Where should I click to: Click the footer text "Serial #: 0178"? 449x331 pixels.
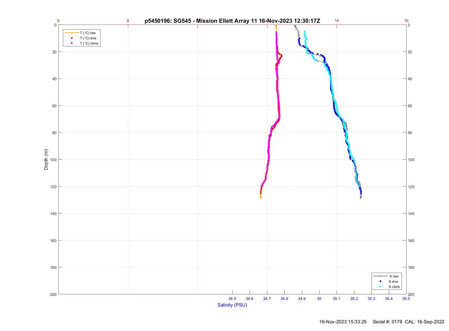(387, 322)
